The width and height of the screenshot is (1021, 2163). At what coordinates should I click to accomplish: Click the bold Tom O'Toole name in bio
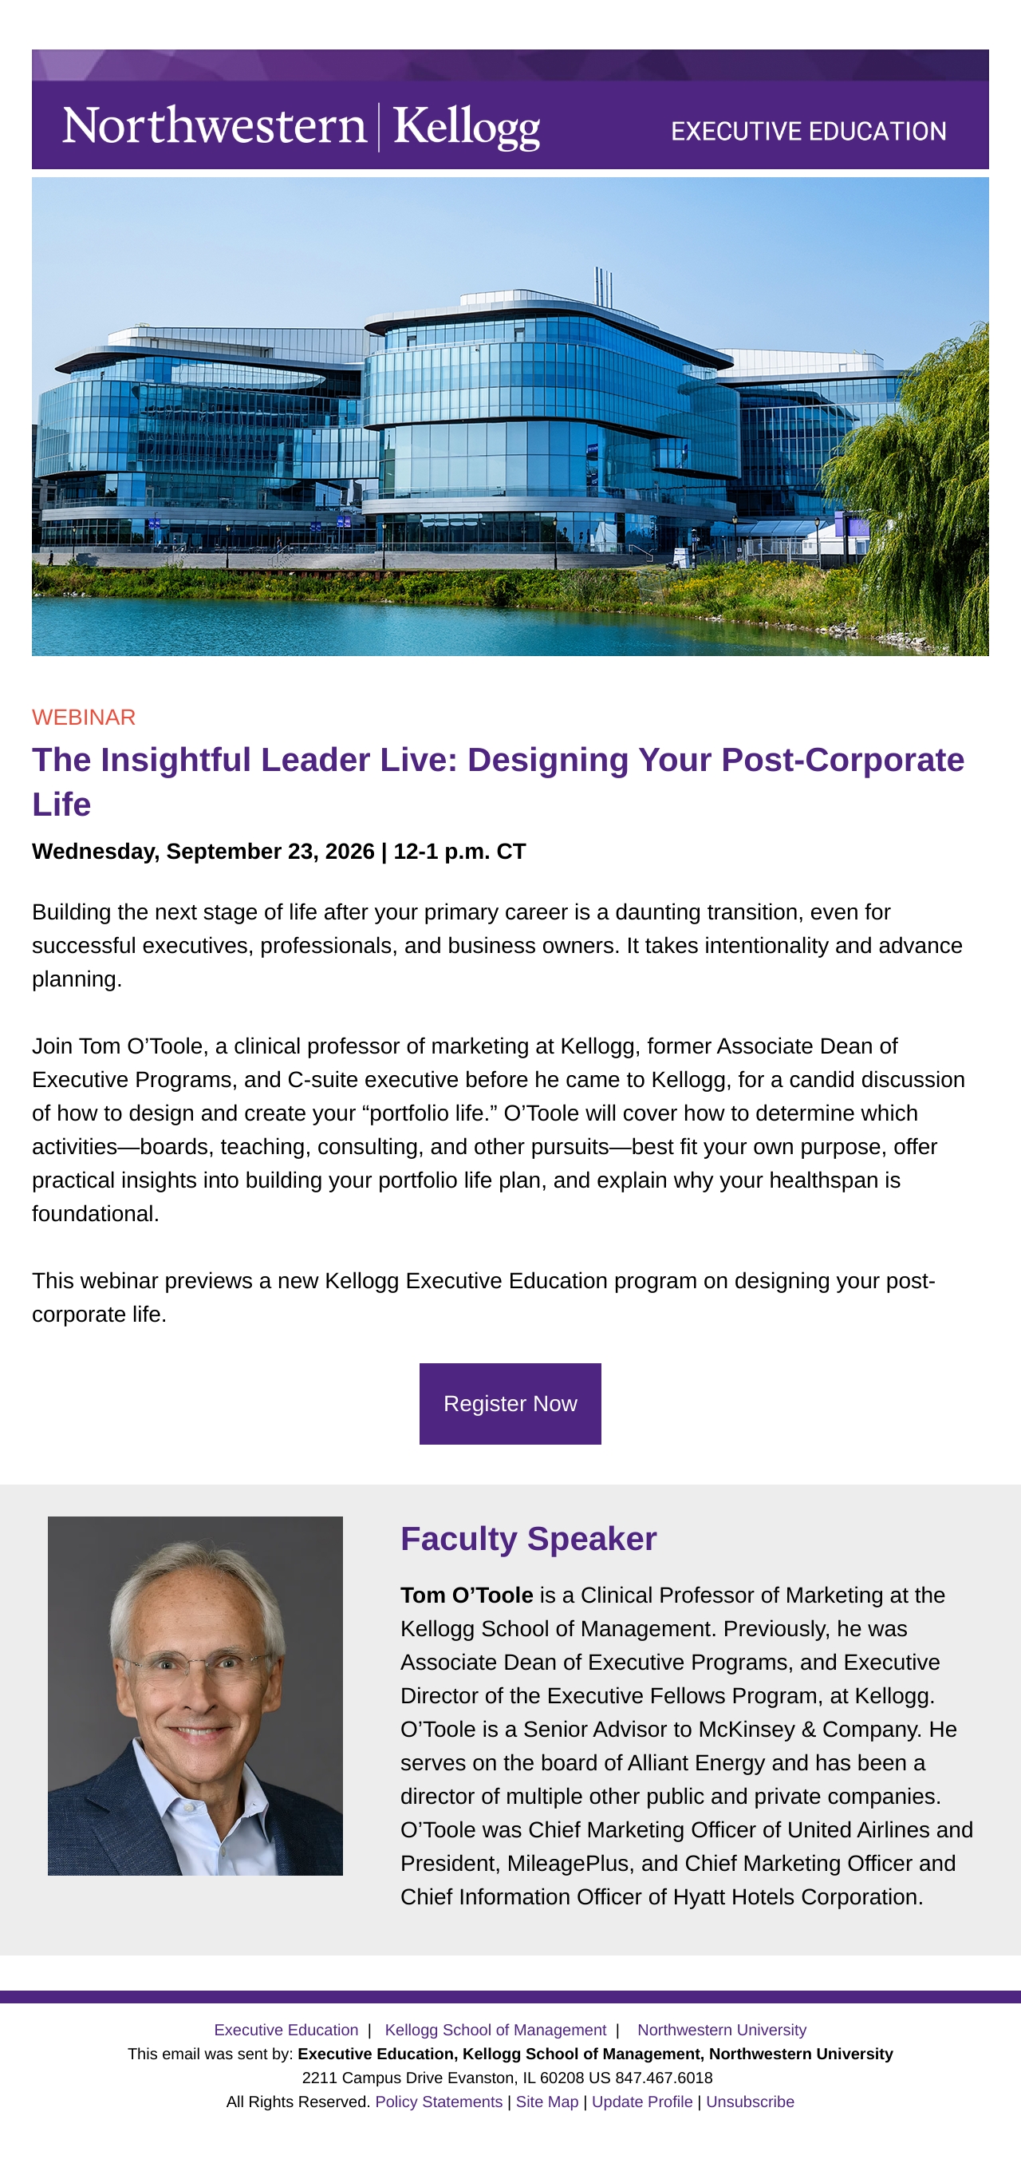click(x=467, y=1596)
